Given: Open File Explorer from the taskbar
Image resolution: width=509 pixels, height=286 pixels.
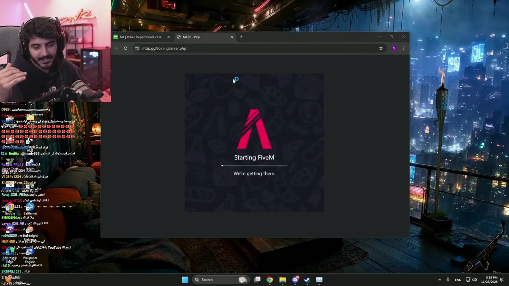Looking at the screenshot, I should click(282, 280).
